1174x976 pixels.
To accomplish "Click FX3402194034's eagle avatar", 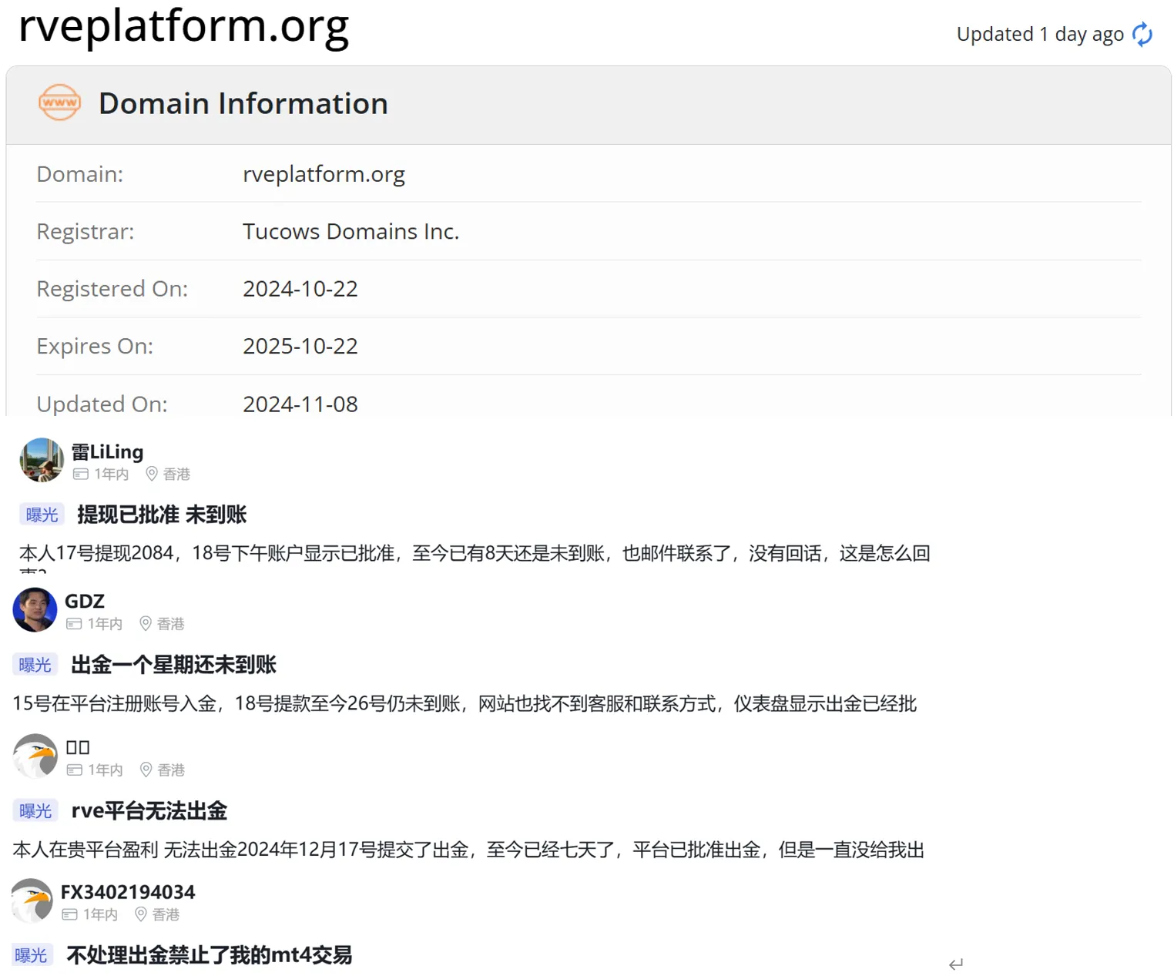I will click(x=33, y=900).
